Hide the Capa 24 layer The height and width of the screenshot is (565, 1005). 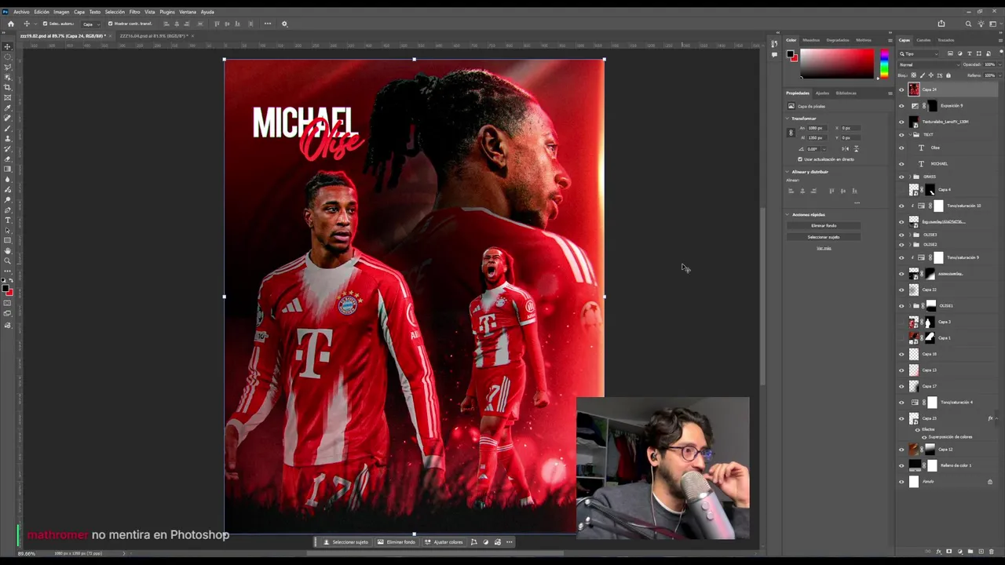pyautogui.click(x=901, y=90)
